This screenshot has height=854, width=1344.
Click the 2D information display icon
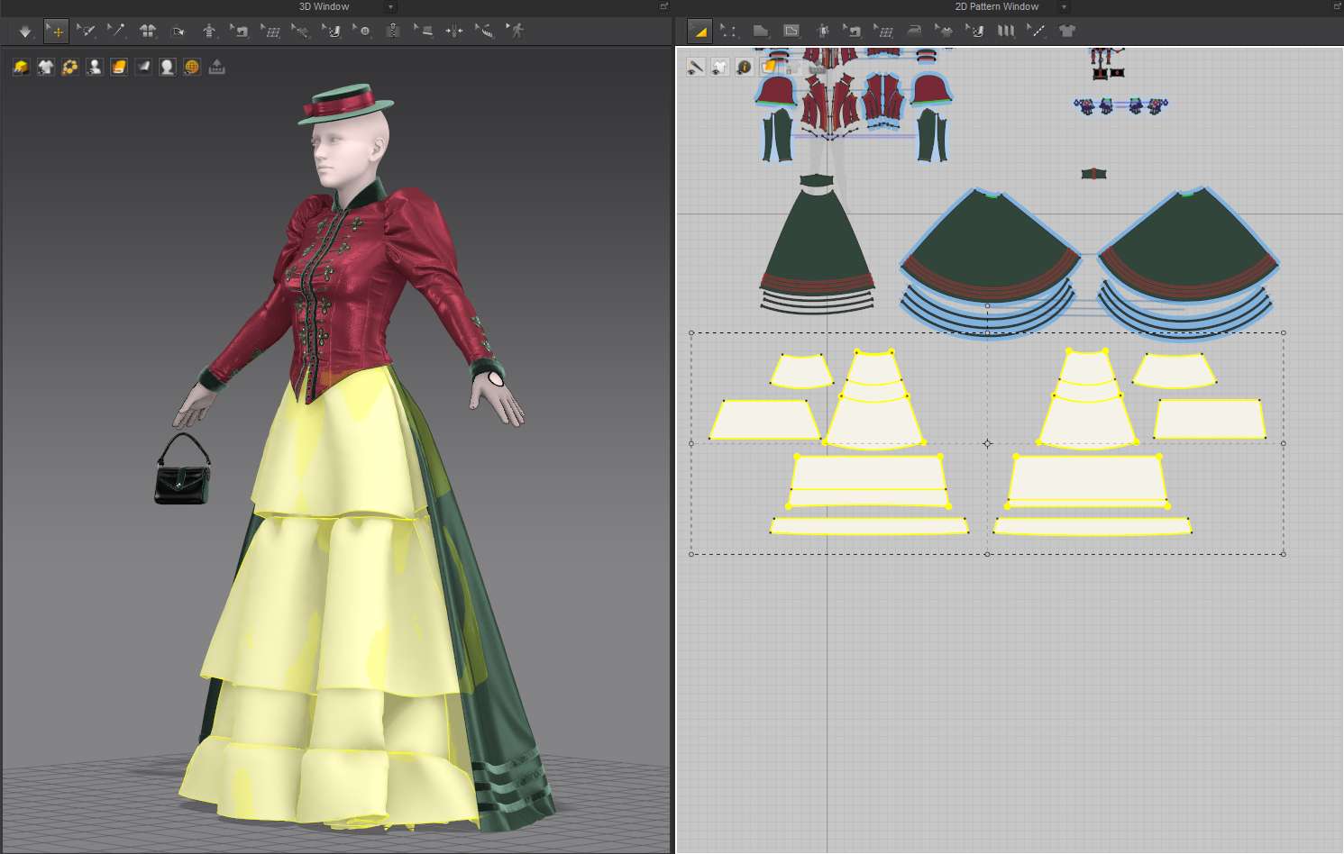click(744, 68)
